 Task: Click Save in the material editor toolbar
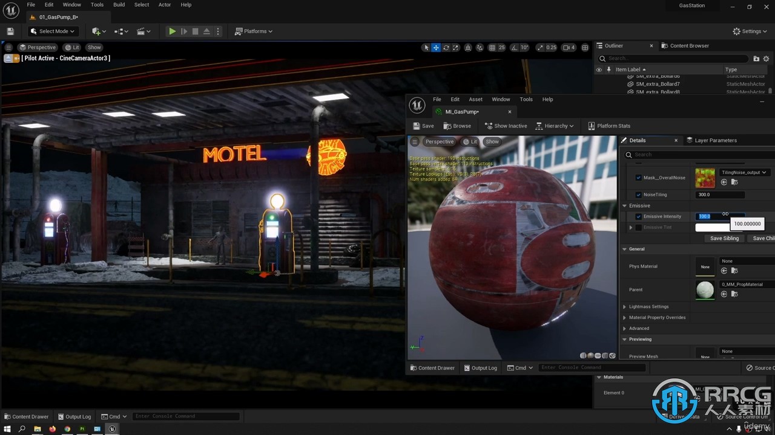pyautogui.click(x=423, y=126)
